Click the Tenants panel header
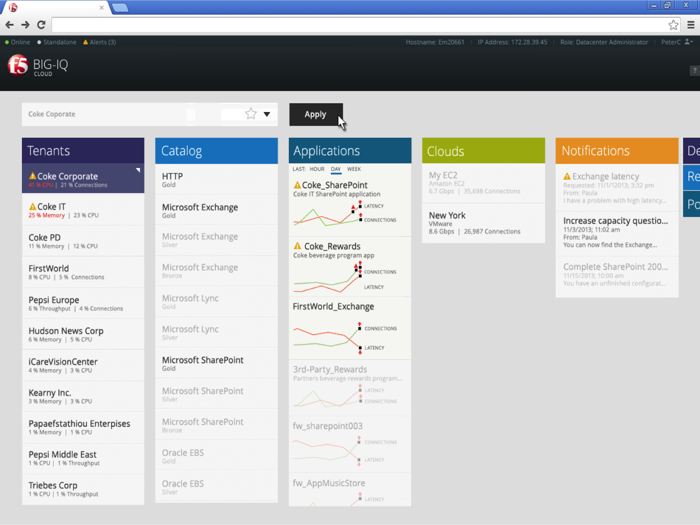This screenshot has height=525, width=700. [x=83, y=151]
